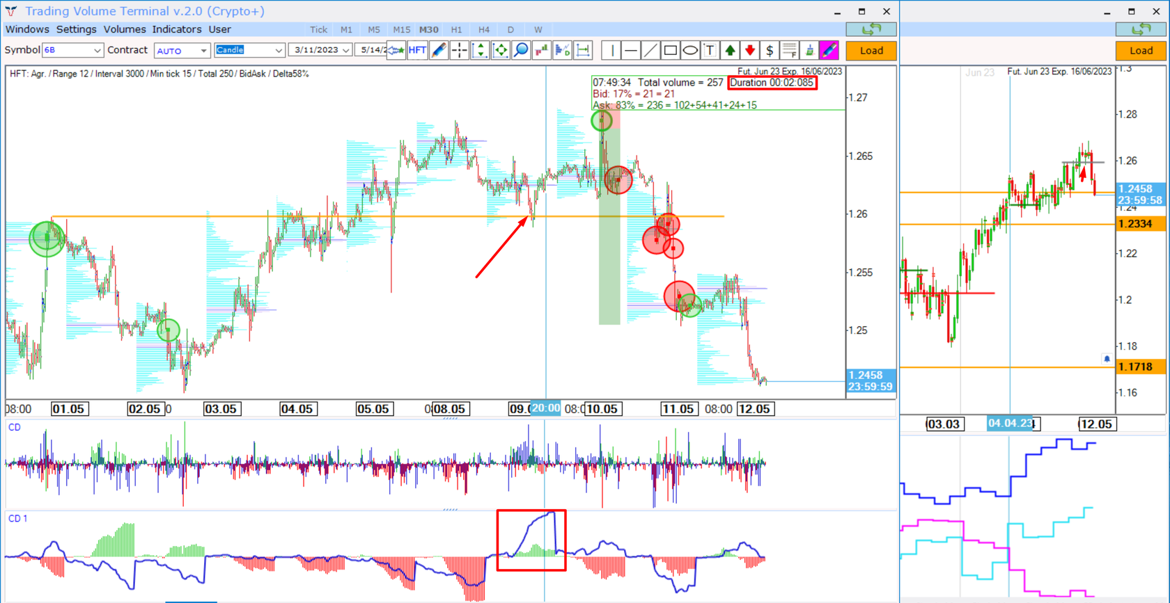This screenshot has height=603, width=1170.
Task: Click the dollar sign price tool
Action: click(770, 50)
